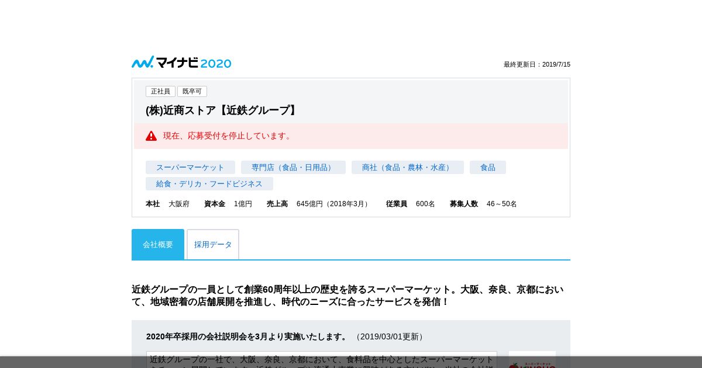Viewport: 702px width, 368px height.
Task: Click the 募集人数 46～50名 entry
Action: click(x=483, y=204)
